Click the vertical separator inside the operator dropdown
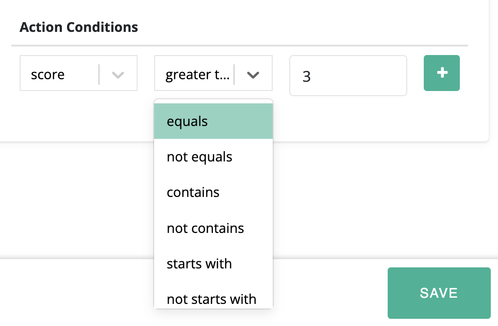The height and width of the screenshot is (326, 498). [234, 75]
